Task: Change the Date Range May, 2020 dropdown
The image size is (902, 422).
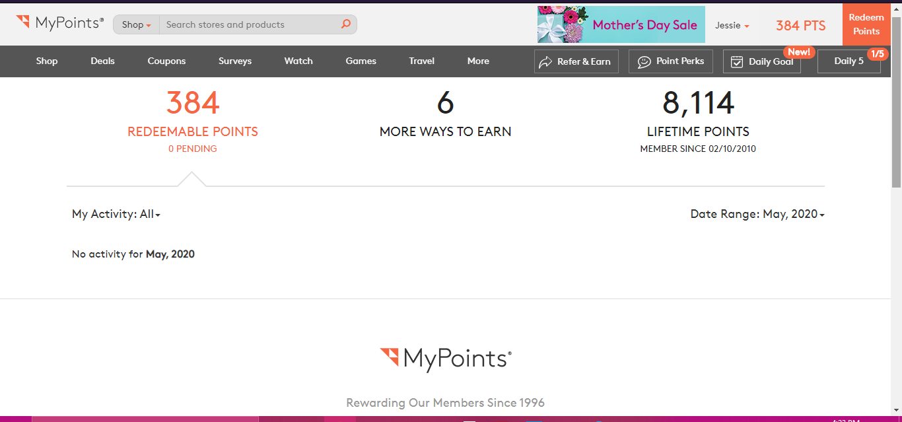Action: [x=757, y=214]
